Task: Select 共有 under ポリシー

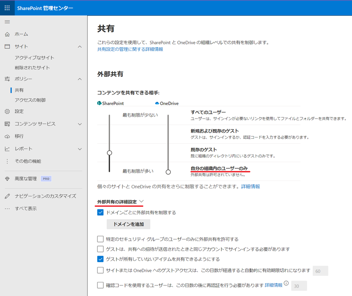Action: [19, 90]
